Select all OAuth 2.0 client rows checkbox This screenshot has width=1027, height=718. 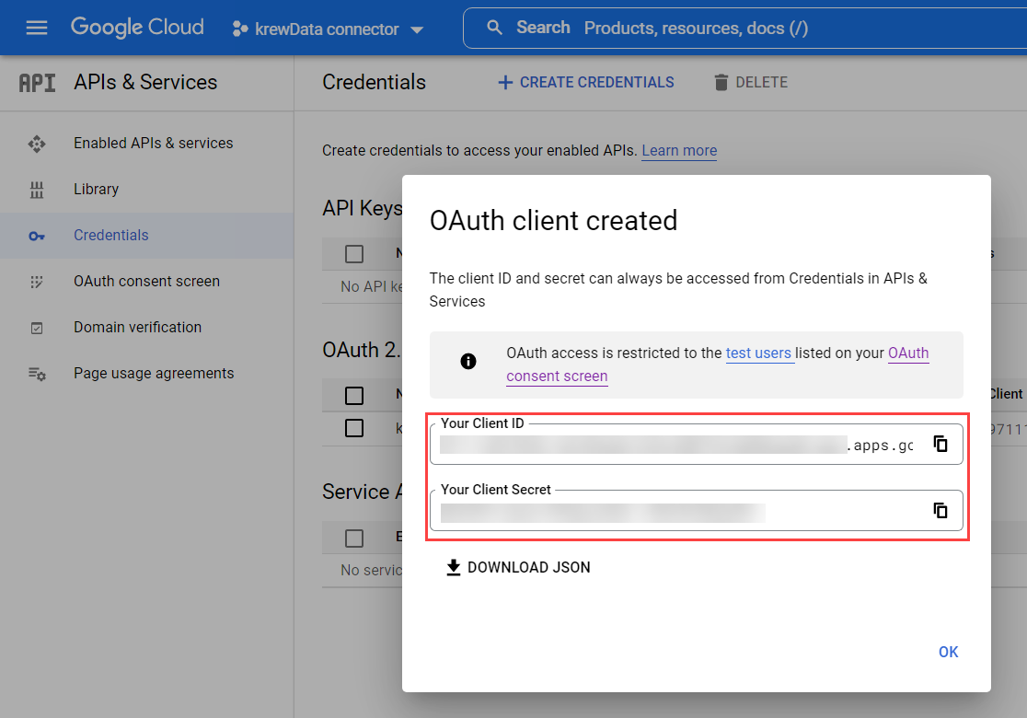pyautogui.click(x=354, y=396)
